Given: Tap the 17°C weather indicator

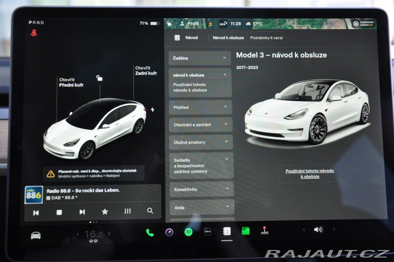Looking at the screenshot, I should tap(254, 24).
